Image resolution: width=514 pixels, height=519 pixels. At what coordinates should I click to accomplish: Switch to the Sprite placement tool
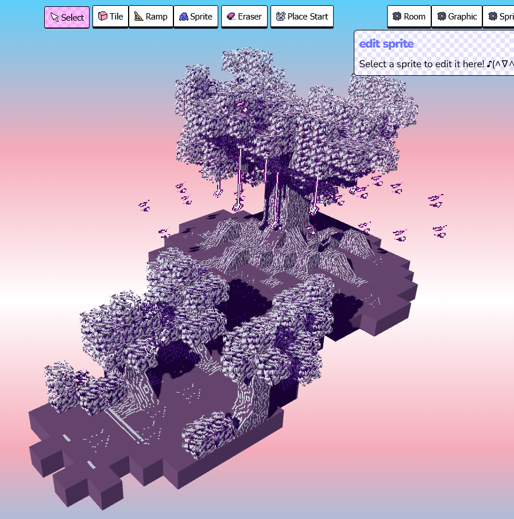click(195, 17)
